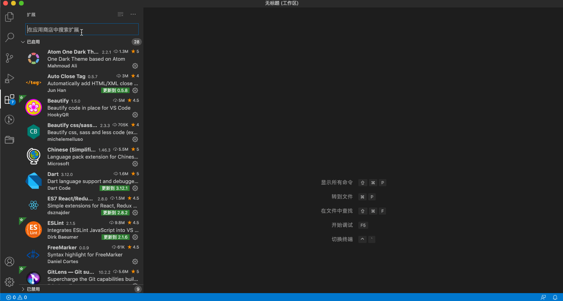Select the FreeMarker extension entry
The width and height of the screenshot is (563, 301).
[81, 254]
